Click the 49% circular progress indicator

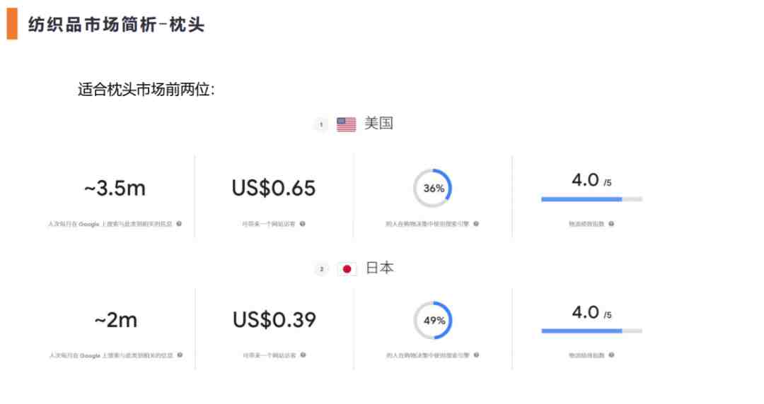433,320
